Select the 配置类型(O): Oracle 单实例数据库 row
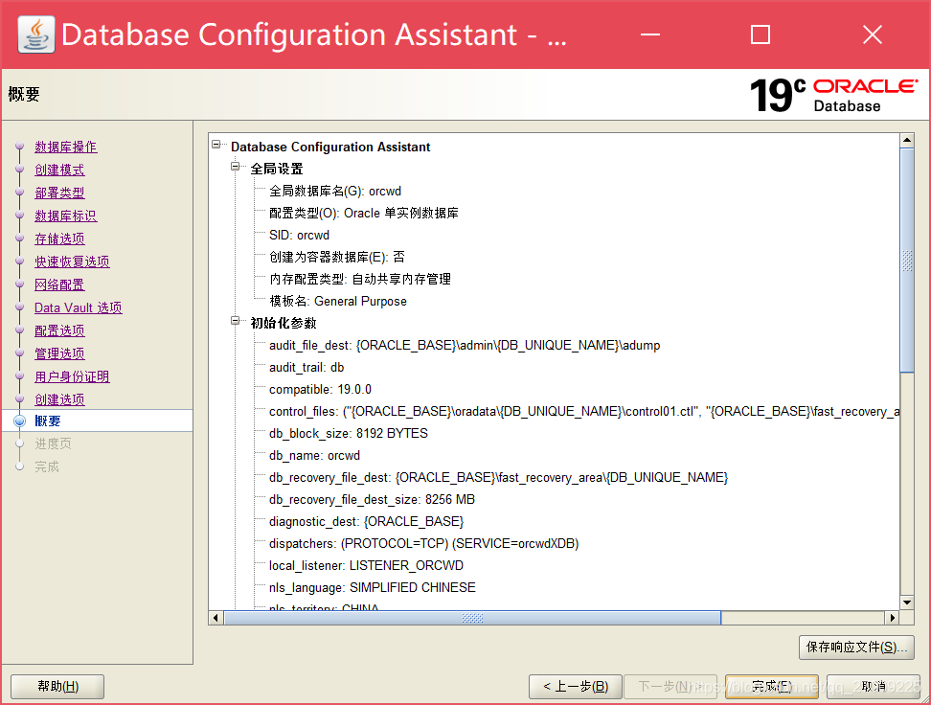The image size is (931, 705). (363, 214)
